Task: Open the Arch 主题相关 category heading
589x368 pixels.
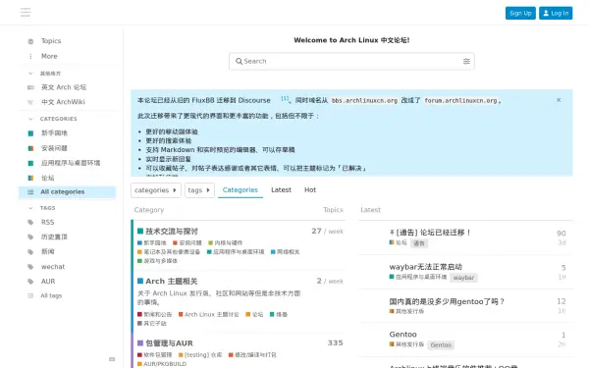Action: 171,282
